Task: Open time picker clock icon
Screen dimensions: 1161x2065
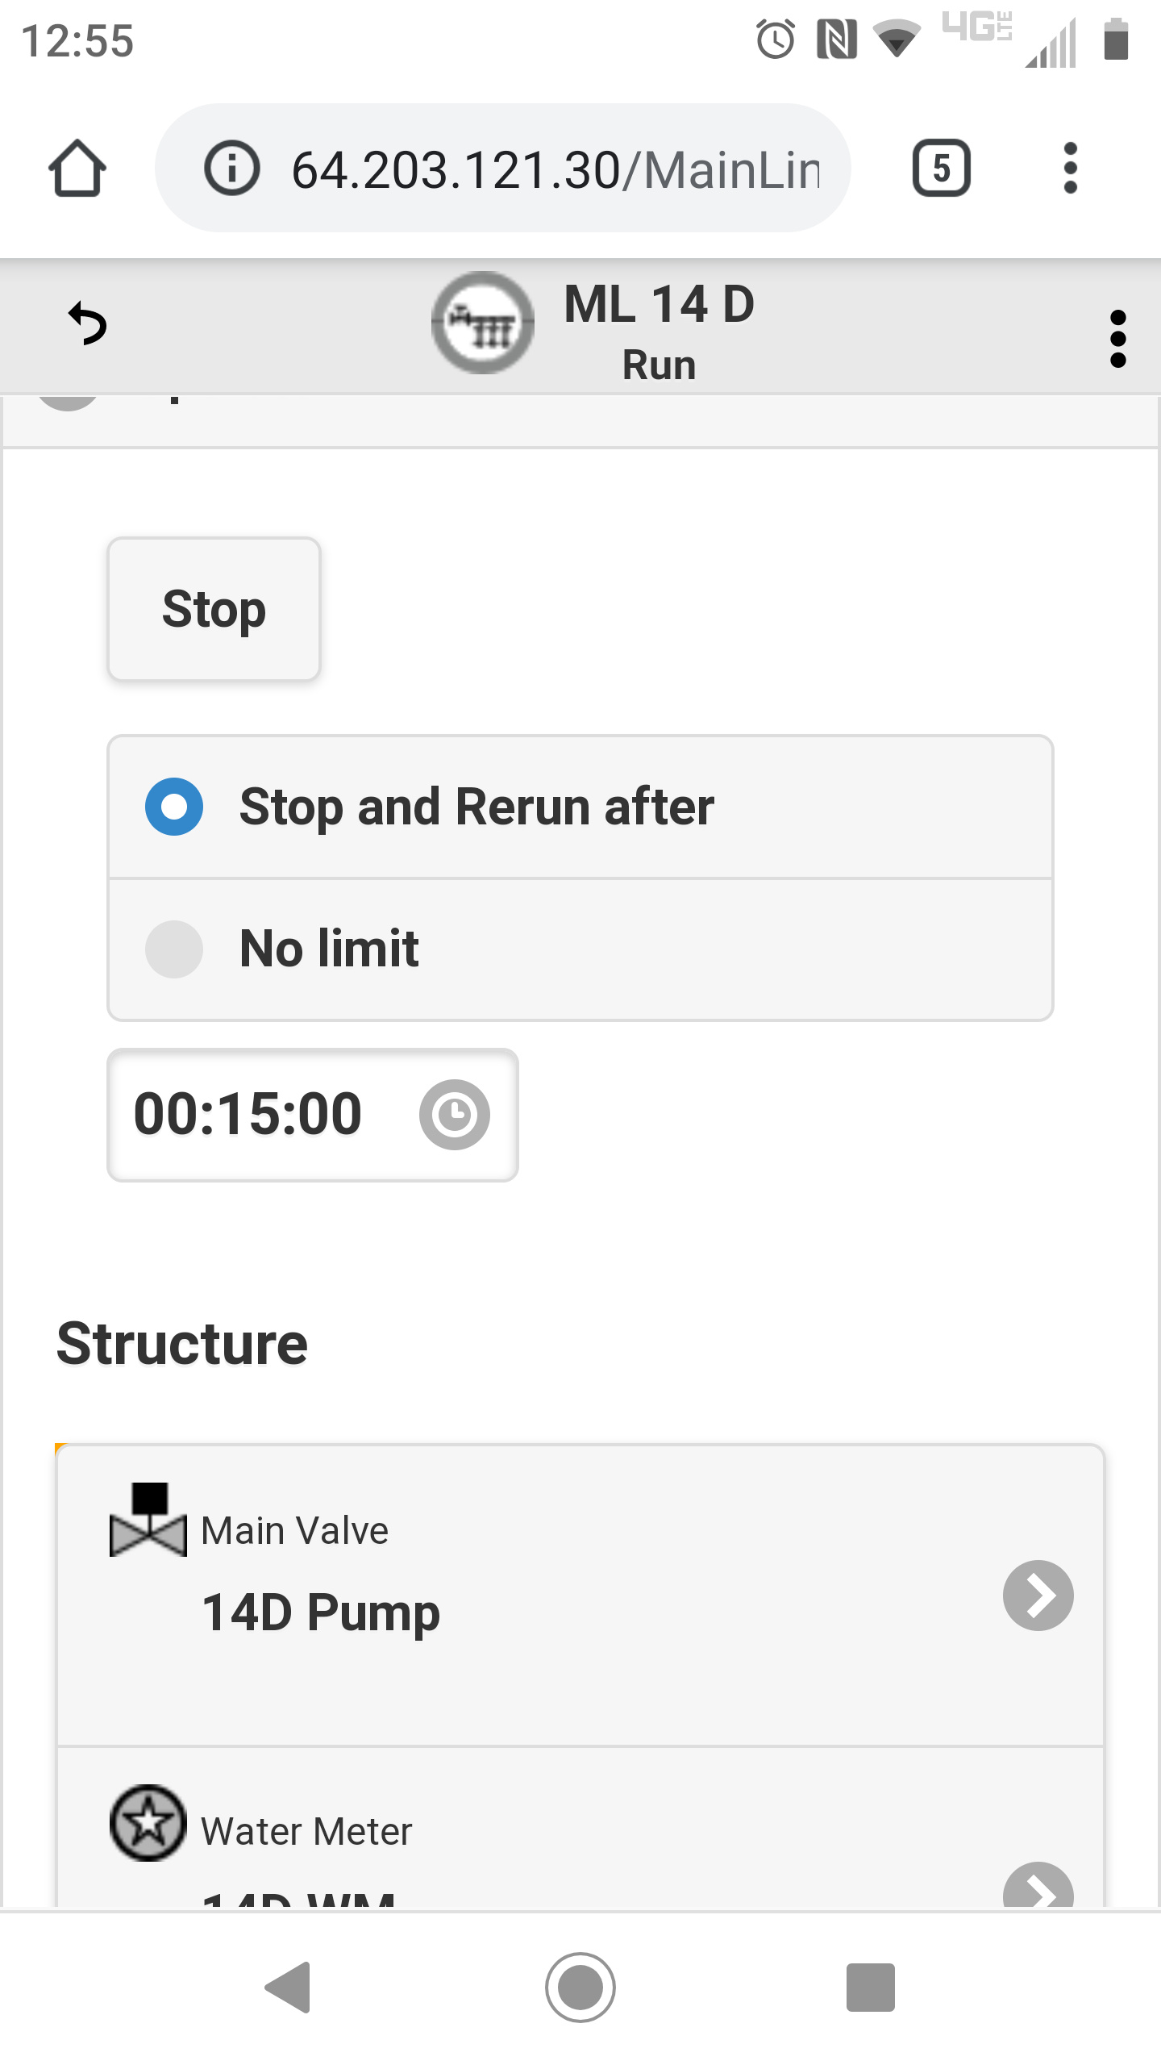Action: (455, 1115)
